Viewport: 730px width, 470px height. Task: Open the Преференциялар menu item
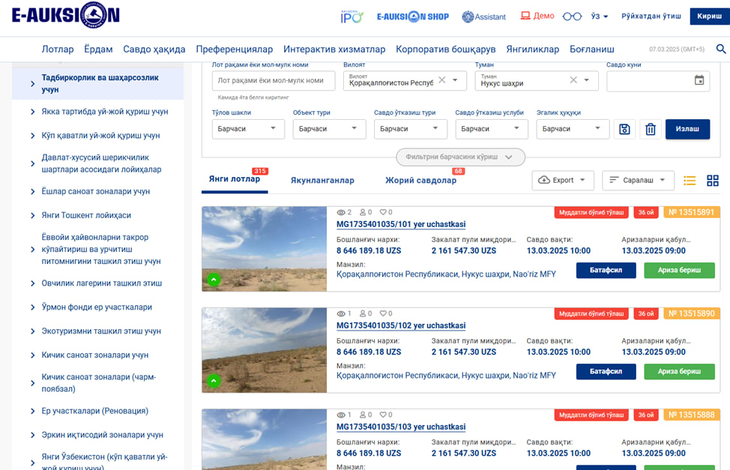[x=234, y=49]
